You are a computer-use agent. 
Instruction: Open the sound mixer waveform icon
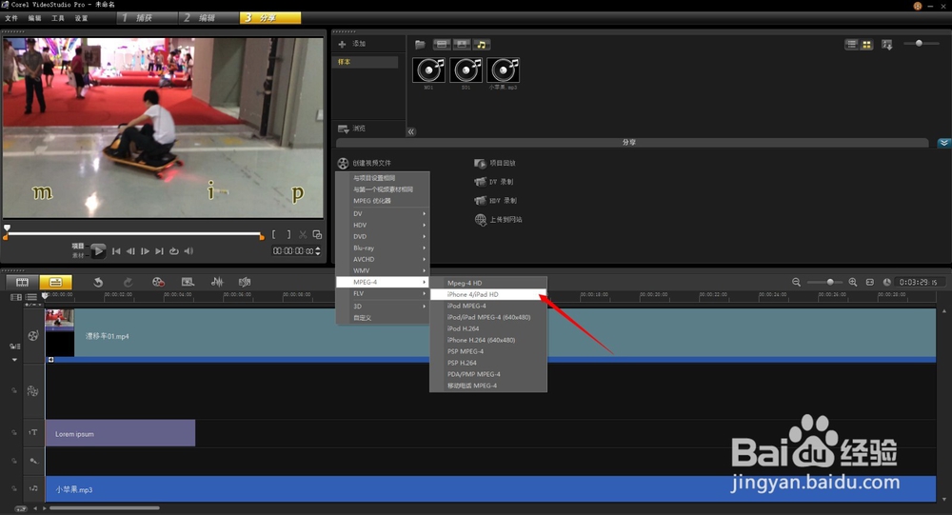(x=217, y=282)
